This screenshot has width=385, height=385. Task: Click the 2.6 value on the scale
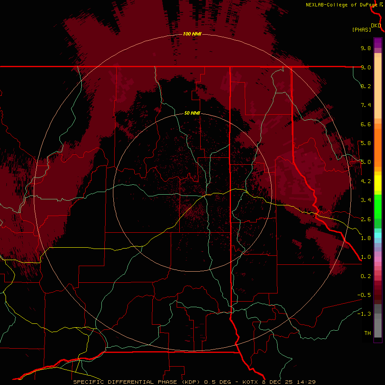(366, 219)
